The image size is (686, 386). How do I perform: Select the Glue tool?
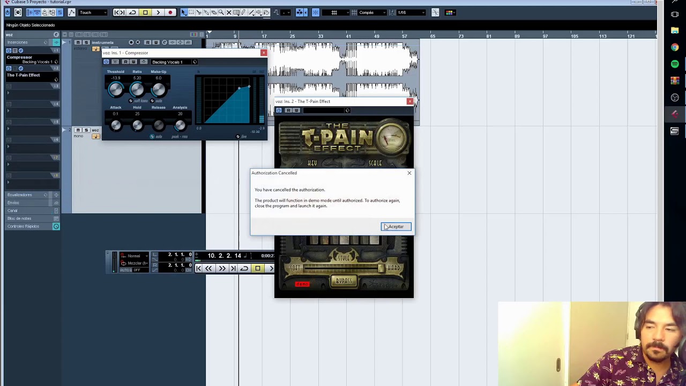pyautogui.click(x=206, y=12)
